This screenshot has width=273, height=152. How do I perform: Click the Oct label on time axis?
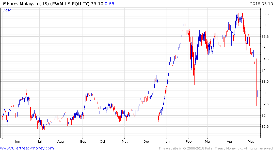pos(102,142)
